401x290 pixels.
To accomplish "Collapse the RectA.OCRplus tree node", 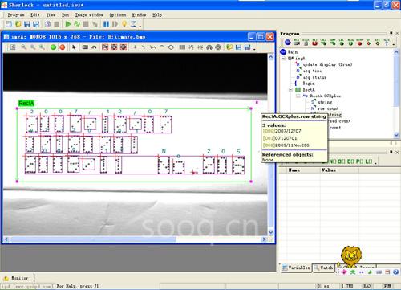I will (298, 96).
